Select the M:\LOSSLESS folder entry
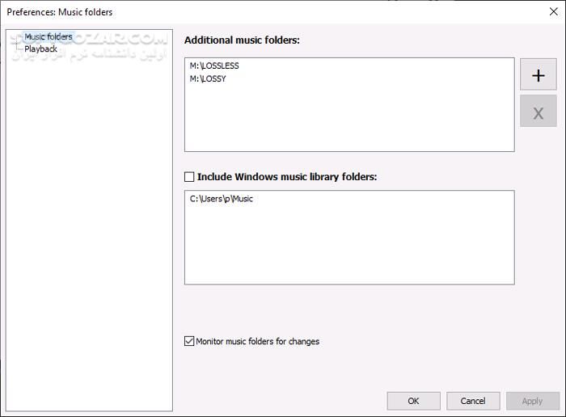 coord(214,66)
